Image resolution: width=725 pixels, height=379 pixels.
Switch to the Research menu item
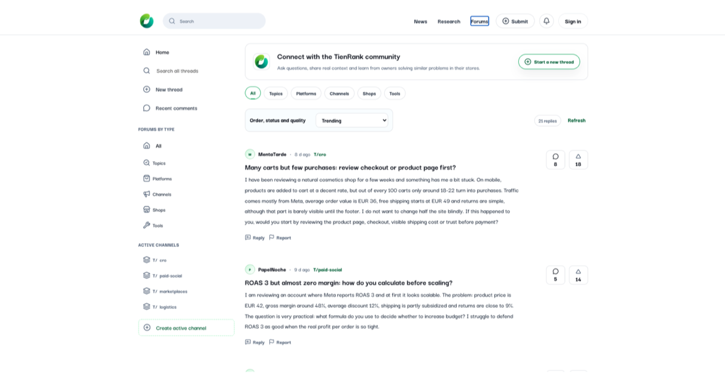coord(449,21)
